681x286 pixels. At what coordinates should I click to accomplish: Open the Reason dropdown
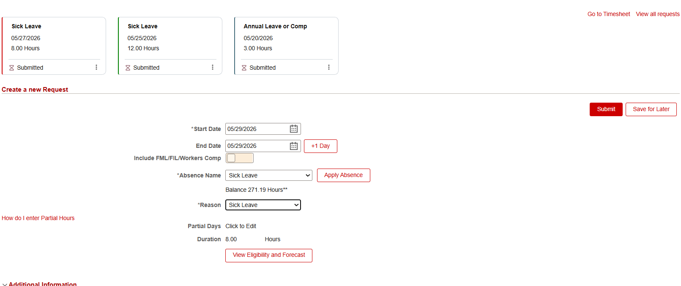pyautogui.click(x=263, y=205)
